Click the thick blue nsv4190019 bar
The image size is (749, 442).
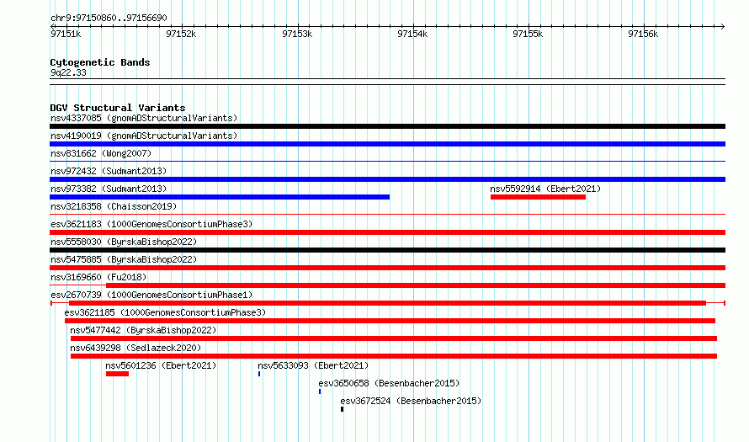[x=387, y=144]
